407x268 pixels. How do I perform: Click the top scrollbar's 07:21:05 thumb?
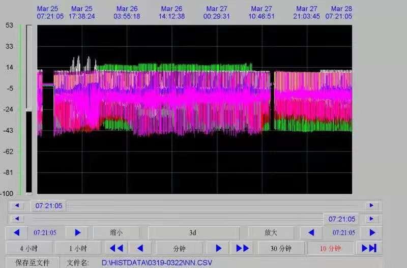click(x=48, y=205)
